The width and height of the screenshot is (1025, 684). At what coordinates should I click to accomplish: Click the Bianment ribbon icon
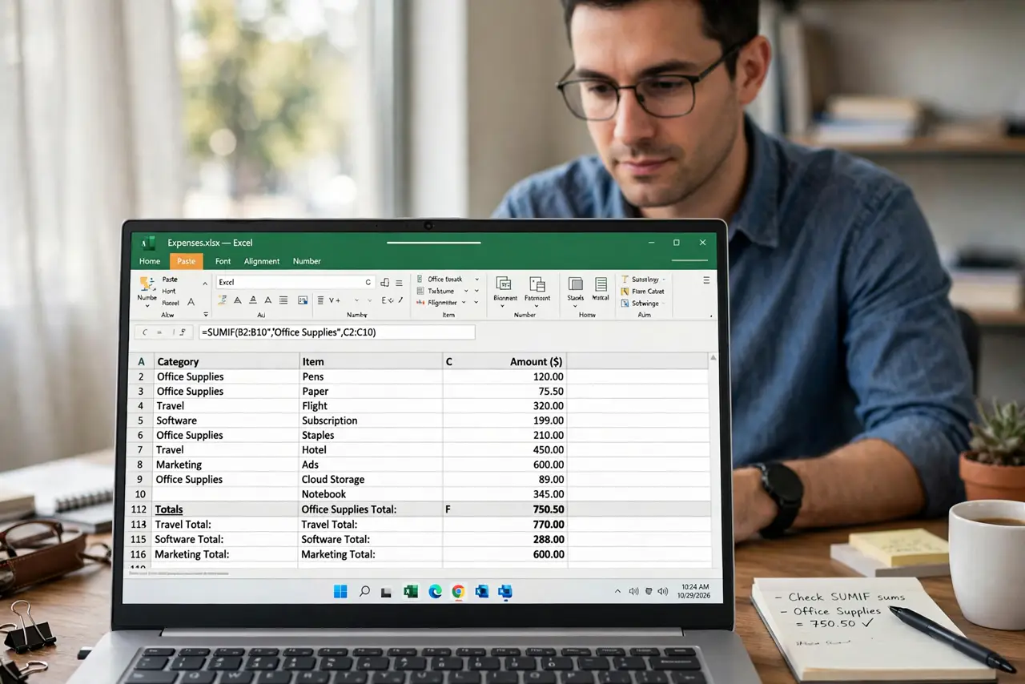(504, 284)
